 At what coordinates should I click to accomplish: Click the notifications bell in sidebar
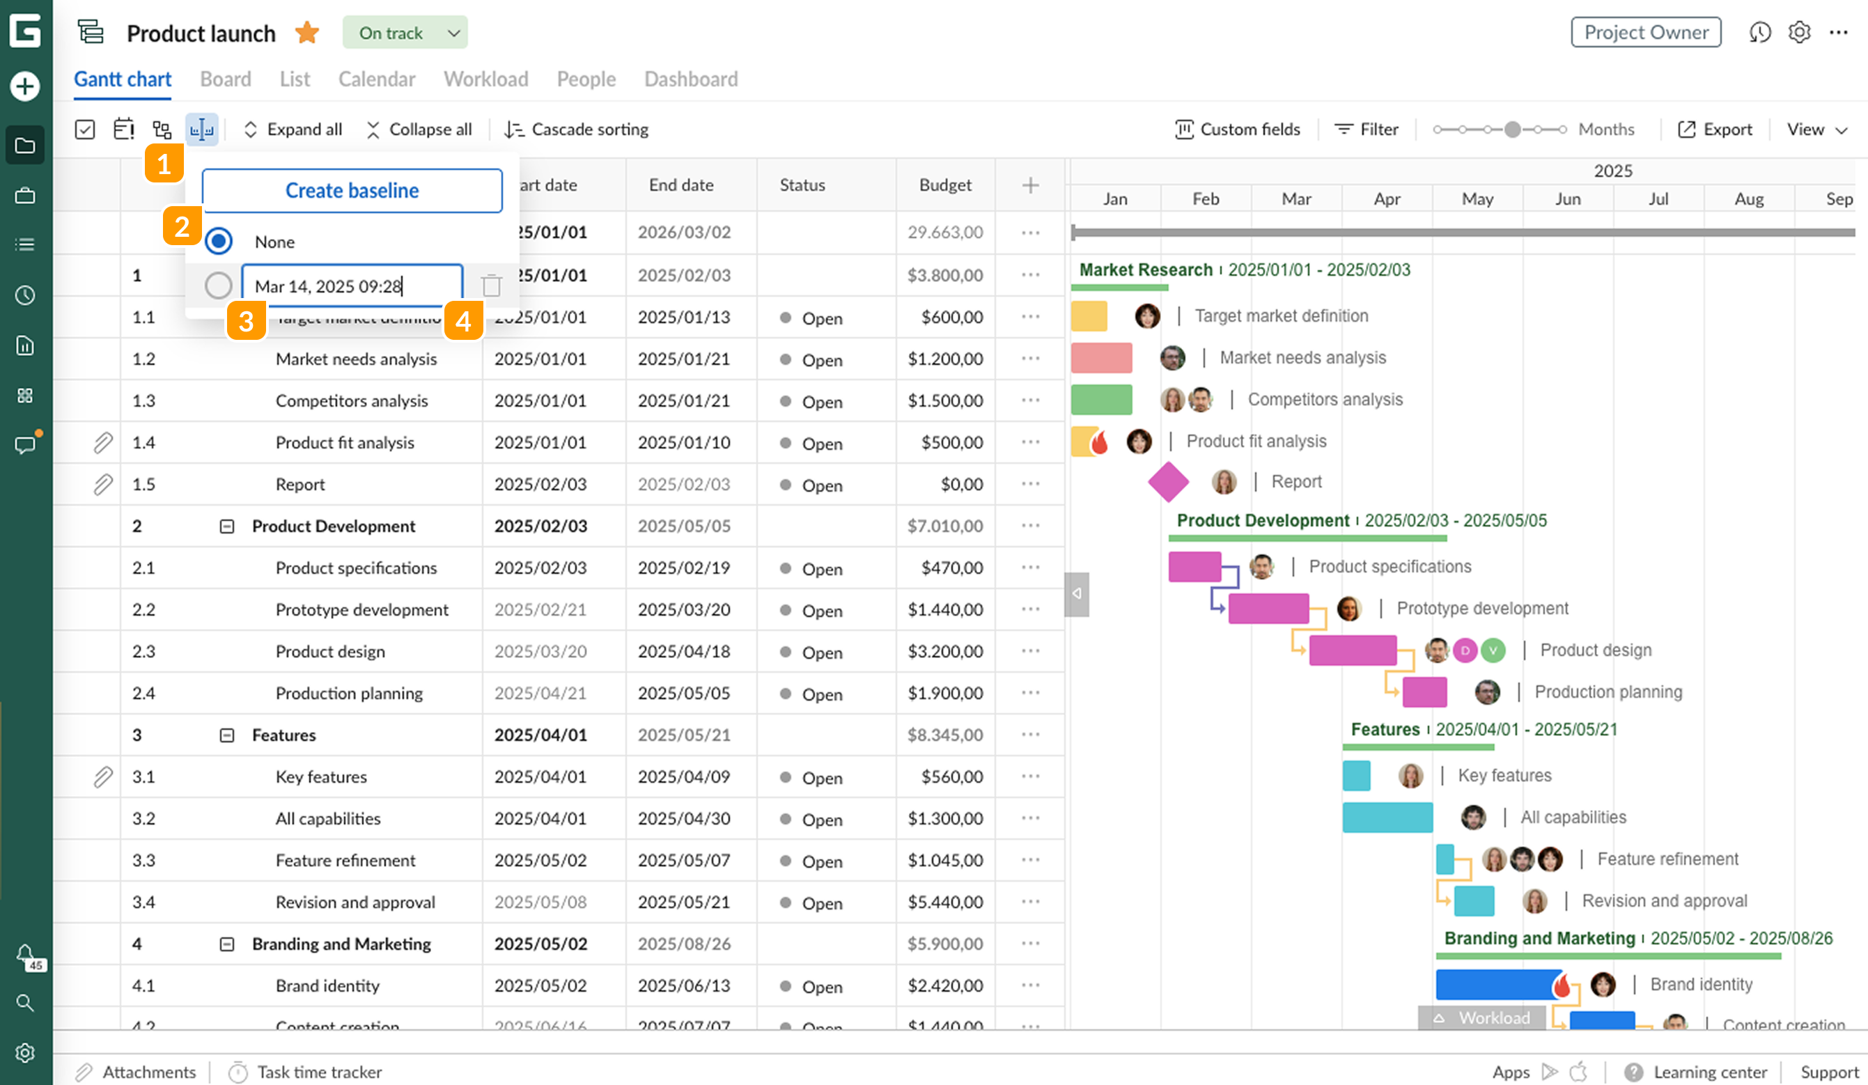(x=24, y=953)
